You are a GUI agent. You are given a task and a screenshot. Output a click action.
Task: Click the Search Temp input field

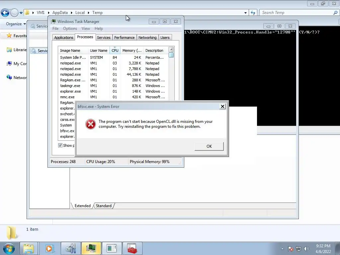(x=296, y=13)
